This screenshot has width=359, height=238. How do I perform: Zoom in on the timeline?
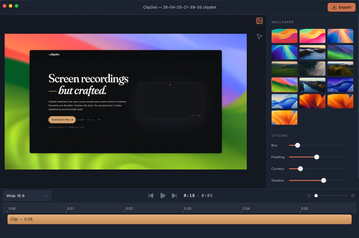pyautogui.click(x=353, y=196)
